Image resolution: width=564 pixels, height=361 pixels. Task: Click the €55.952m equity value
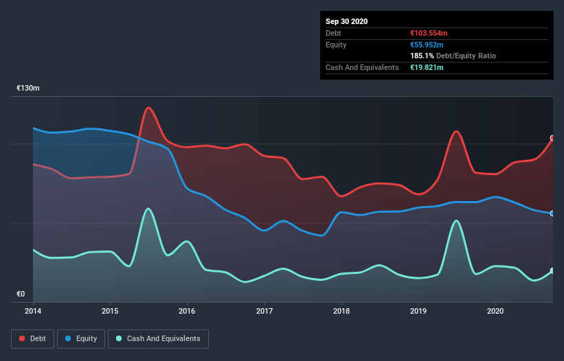point(427,45)
